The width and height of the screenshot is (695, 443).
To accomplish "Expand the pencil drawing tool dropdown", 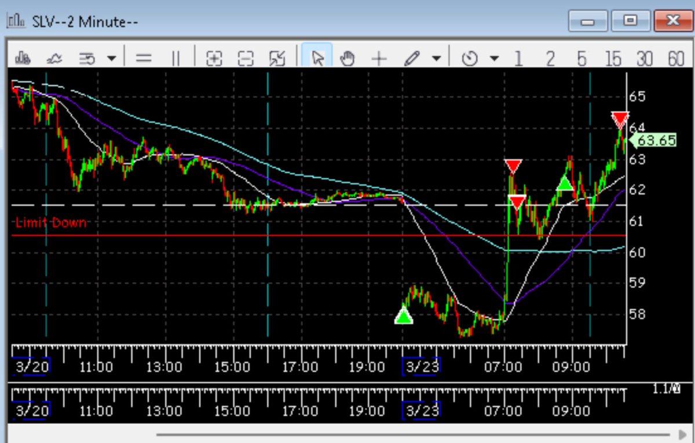I will coord(436,58).
